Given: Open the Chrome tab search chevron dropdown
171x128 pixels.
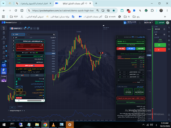Looking at the screenshot, I should tap(3, 3).
